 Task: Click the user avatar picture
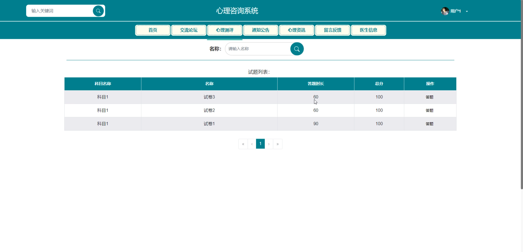pos(445,11)
